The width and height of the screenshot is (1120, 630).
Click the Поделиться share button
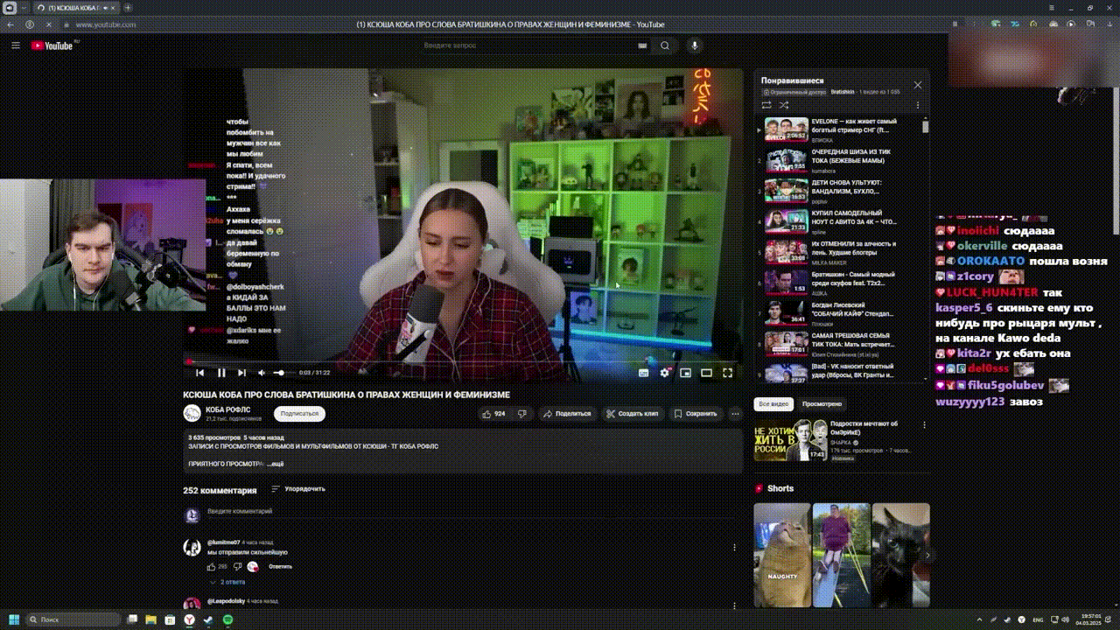click(566, 414)
